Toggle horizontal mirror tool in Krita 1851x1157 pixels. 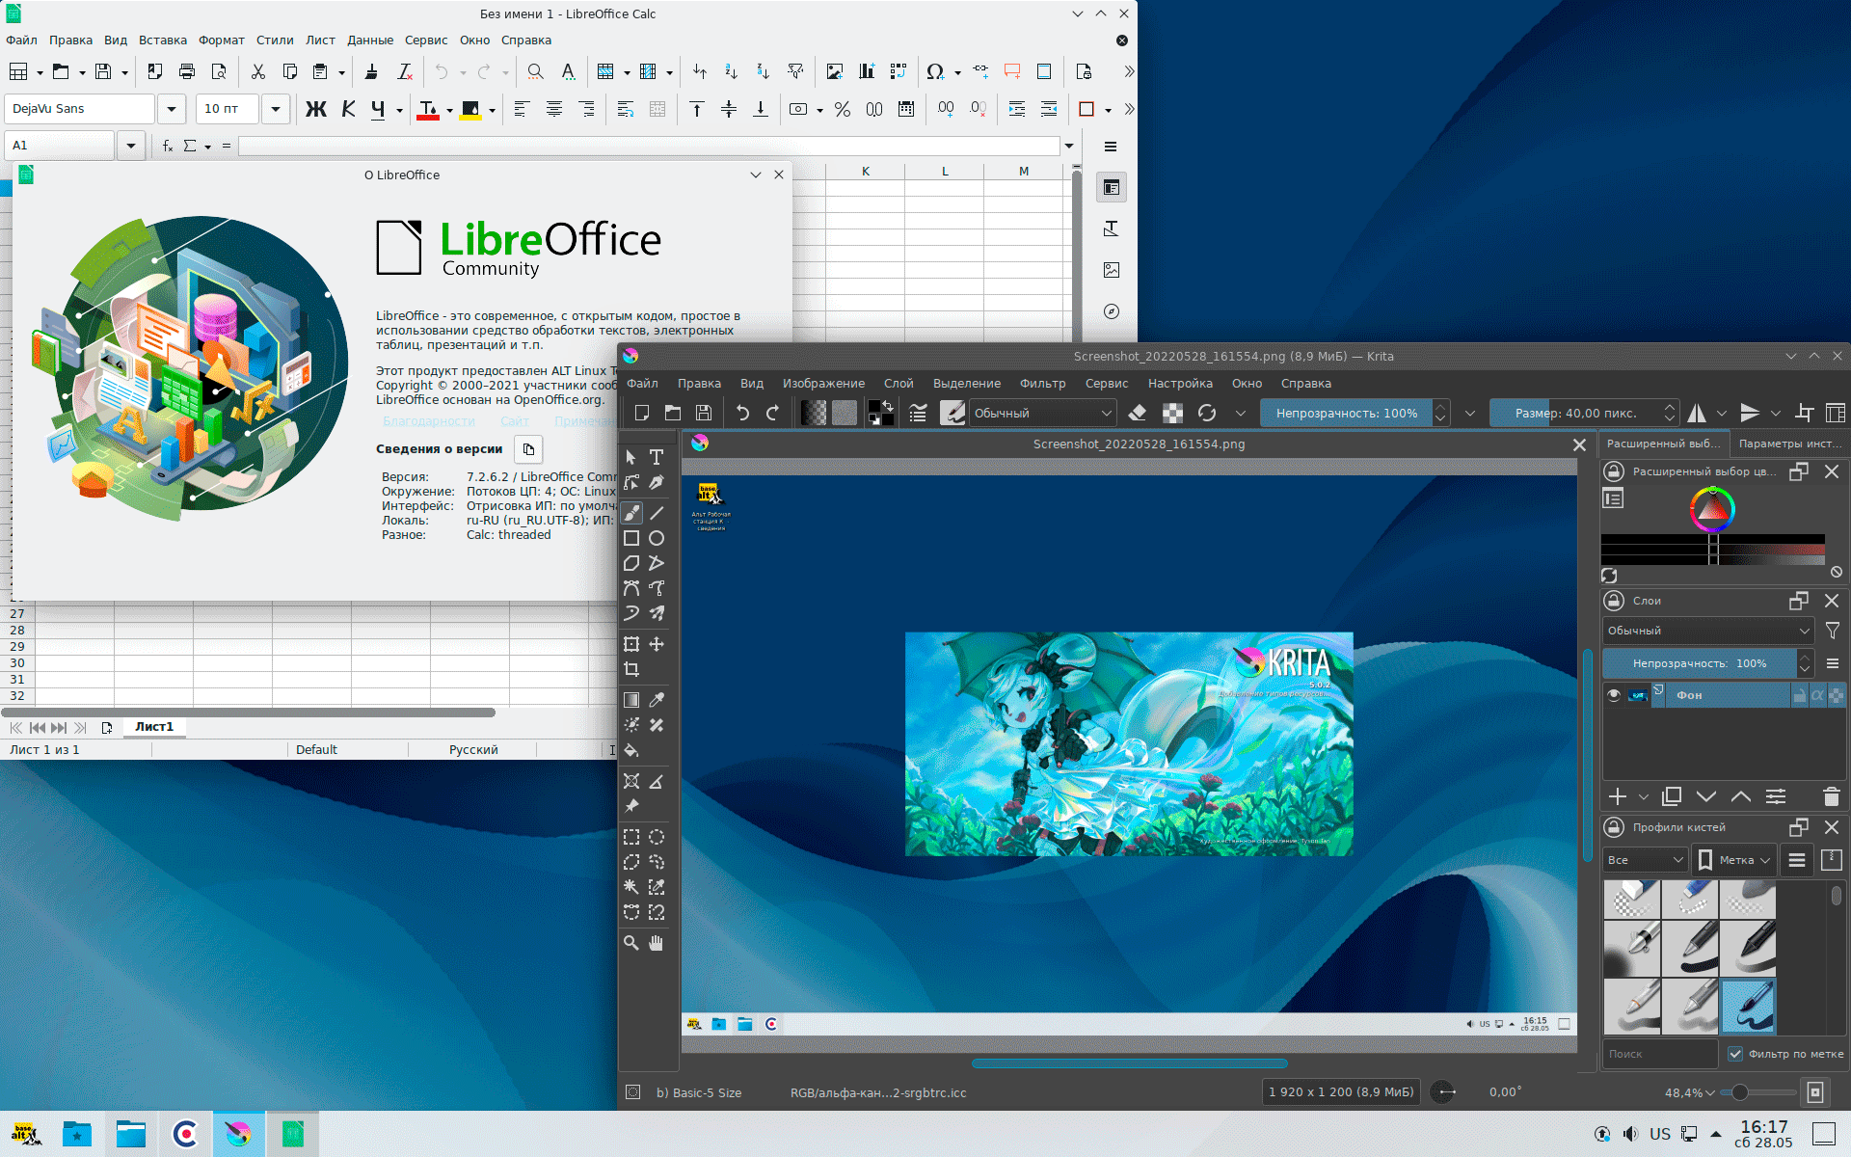(x=1697, y=413)
